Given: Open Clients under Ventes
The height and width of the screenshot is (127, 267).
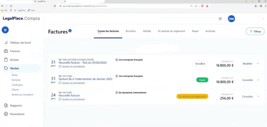Looking at the screenshot, I should coord(15,90).
